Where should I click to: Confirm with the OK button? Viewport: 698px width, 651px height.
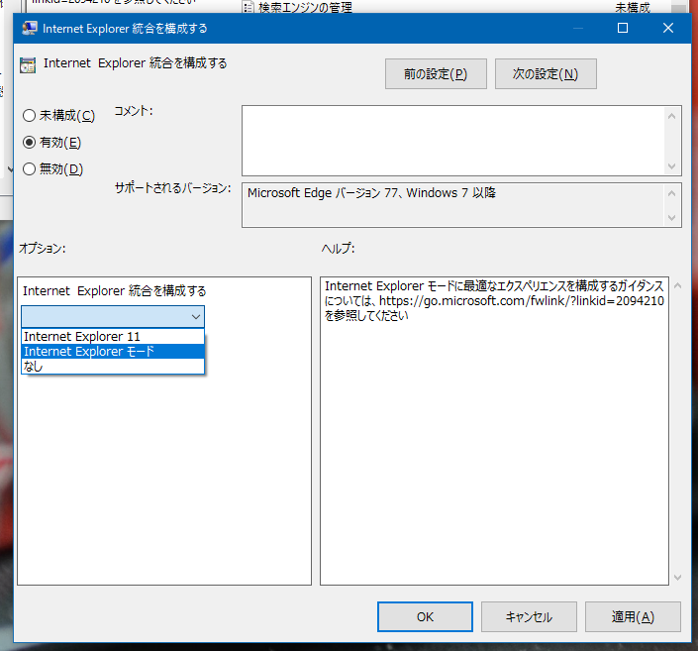(425, 616)
